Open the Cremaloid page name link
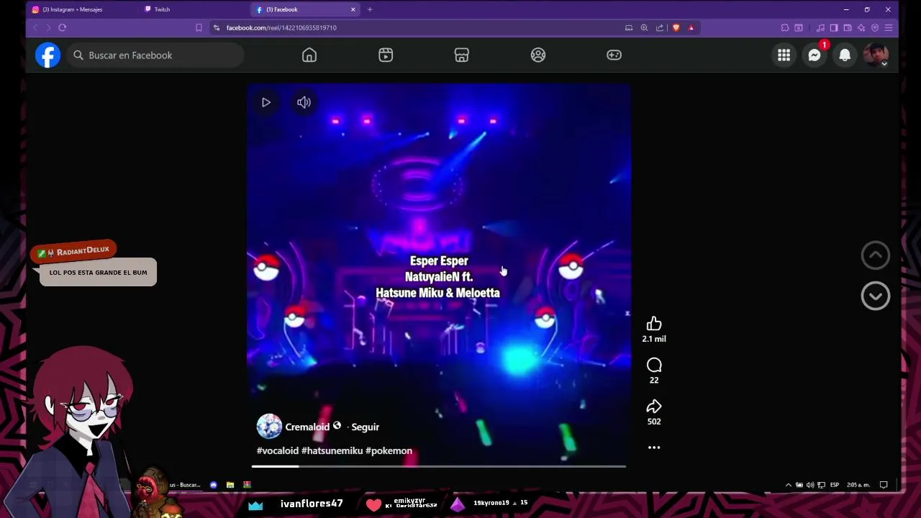921x518 pixels. click(307, 427)
